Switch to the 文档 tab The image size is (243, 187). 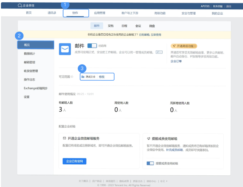coord(111,26)
